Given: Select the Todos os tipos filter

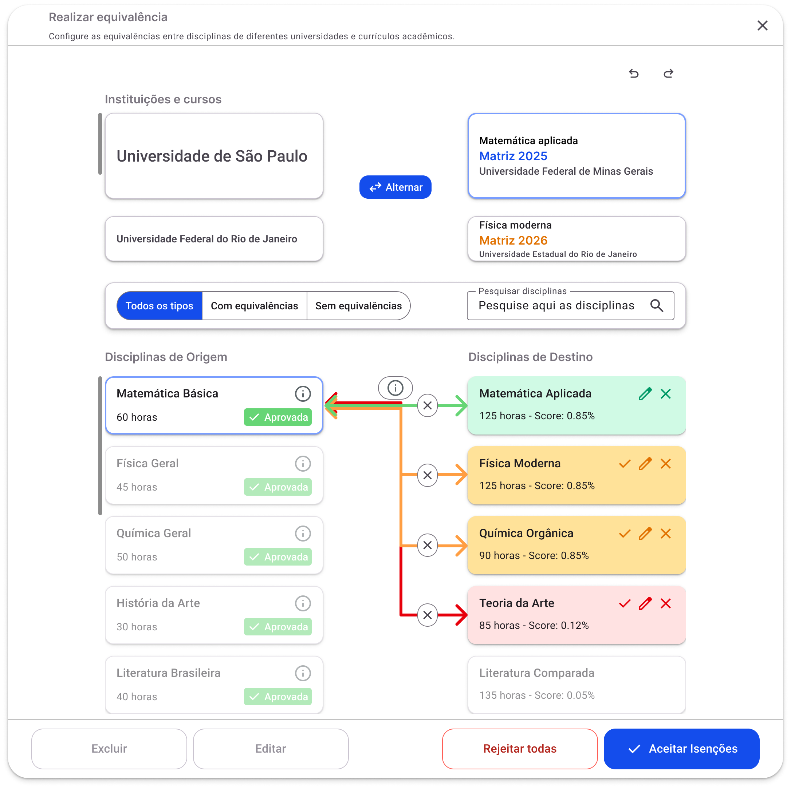Looking at the screenshot, I should click(159, 306).
